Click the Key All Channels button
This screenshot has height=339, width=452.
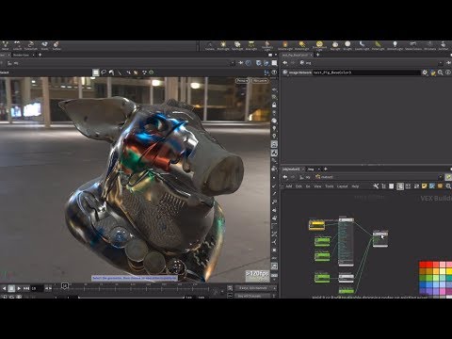(x=252, y=296)
